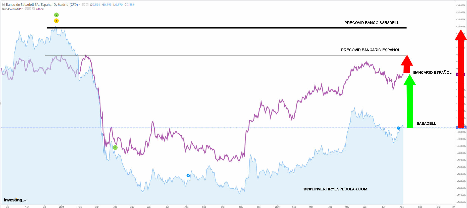This screenshot has height=208, width=467.
Task: Click the large green arrow annotation
Action: (410, 103)
